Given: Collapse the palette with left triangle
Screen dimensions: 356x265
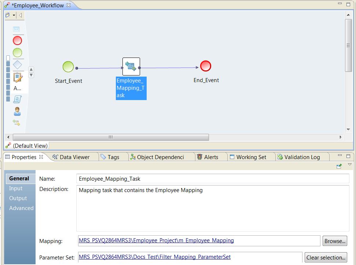Looking at the screenshot, I should coord(21,15).
